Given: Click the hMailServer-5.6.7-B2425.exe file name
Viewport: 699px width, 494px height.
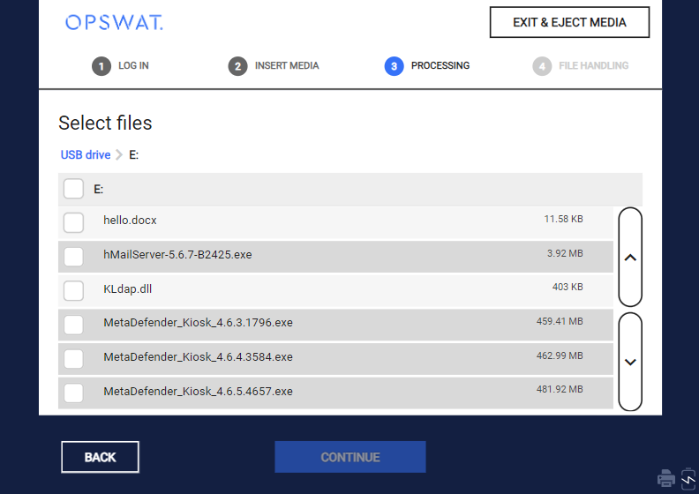Looking at the screenshot, I should pyautogui.click(x=177, y=254).
